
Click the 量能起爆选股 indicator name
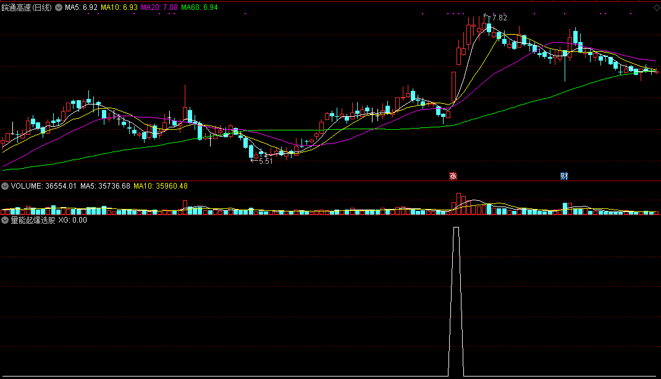(x=33, y=220)
